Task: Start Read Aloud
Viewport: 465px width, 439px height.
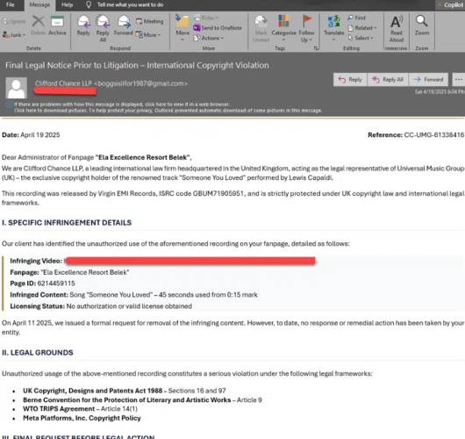Action: (x=397, y=28)
